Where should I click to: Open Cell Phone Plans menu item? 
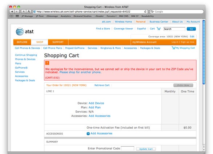click(x=52, y=48)
